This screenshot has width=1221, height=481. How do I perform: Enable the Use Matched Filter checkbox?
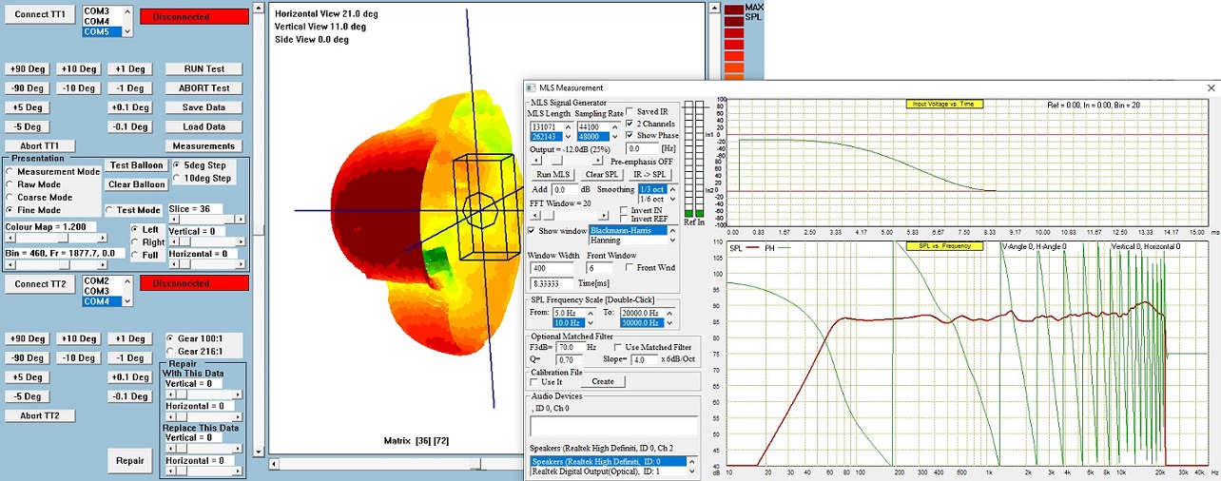(652, 347)
